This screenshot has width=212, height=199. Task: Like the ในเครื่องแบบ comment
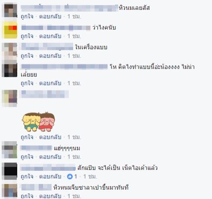coord(27,56)
